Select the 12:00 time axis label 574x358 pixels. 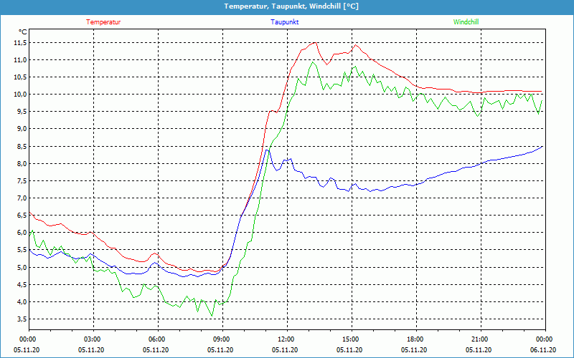(x=286, y=339)
